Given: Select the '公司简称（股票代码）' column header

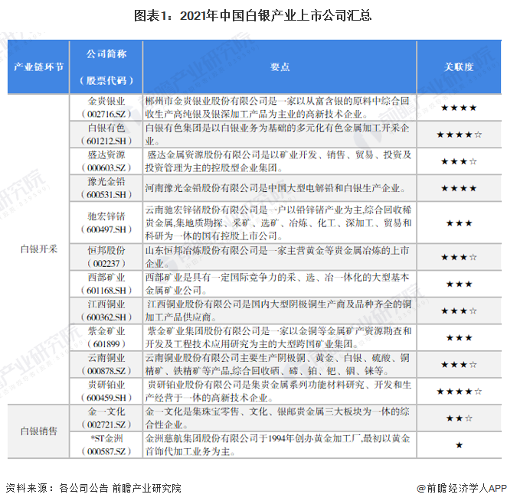Looking at the screenshot, I should point(106,67).
